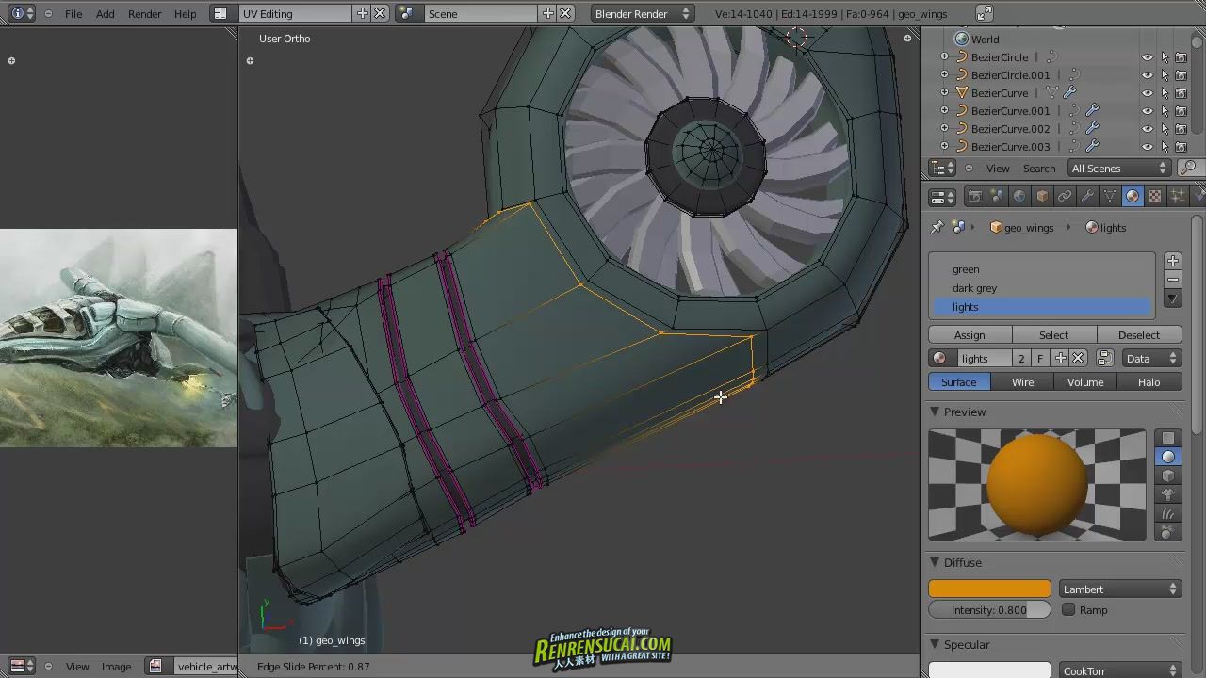The image size is (1206, 678).
Task: Collapse the Specular panel
Action: [935, 644]
